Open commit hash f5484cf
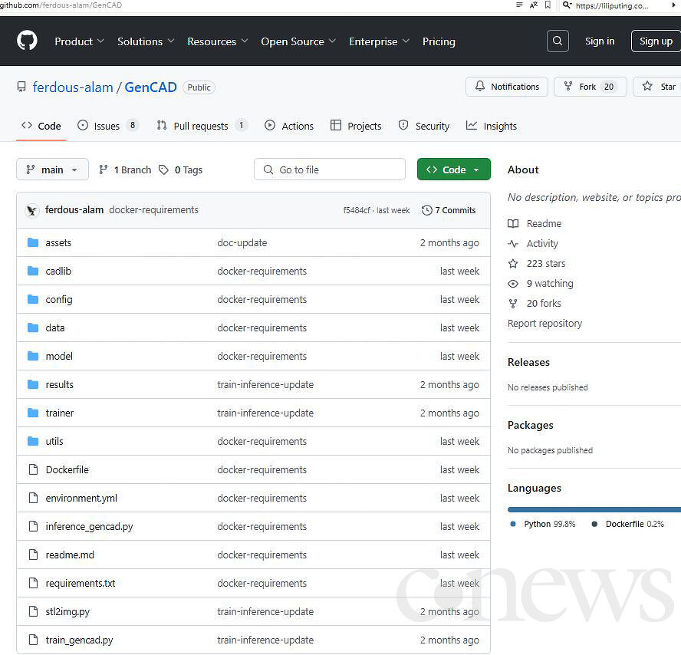 pos(356,210)
